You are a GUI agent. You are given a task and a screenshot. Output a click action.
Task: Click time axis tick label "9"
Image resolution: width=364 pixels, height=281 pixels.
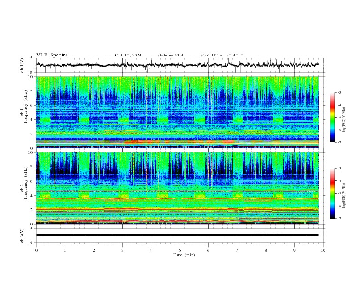(294, 250)
